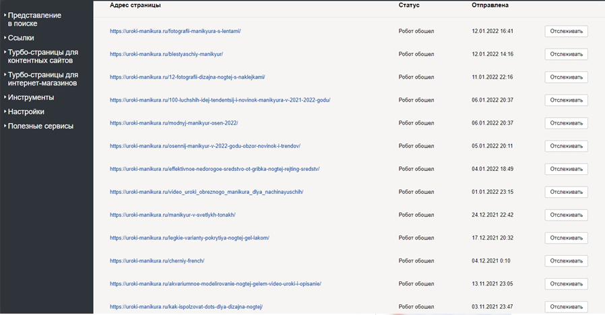Open the blestyaschiy-manikyur page link
605x315 pixels.
(x=166, y=54)
